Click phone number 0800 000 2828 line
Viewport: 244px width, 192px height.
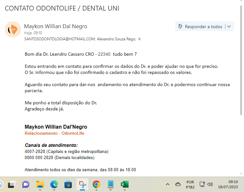click(x=60, y=158)
